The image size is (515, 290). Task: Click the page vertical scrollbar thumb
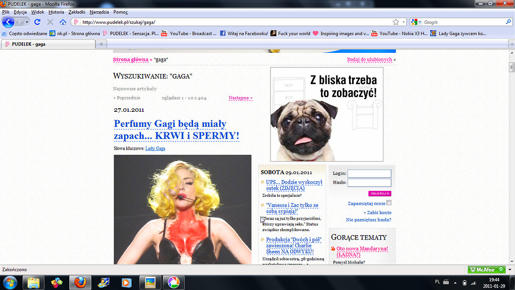(511, 67)
